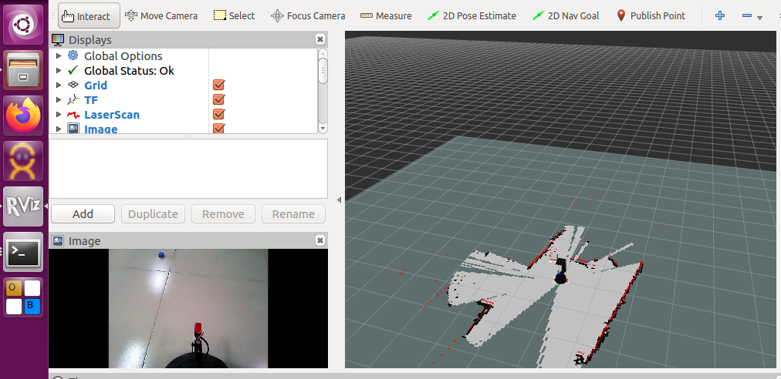781x379 pixels.
Task: Uncheck the Grid display checkbox
Action: [218, 86]
